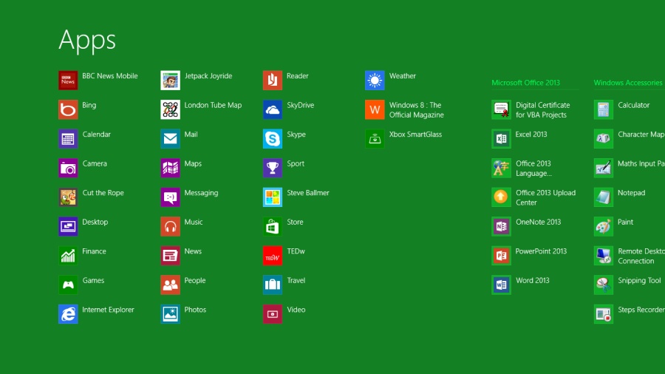Click the Steve Ballmer app label
The width and height of the screenshot is (665, 374).
[x=308, y=192]
